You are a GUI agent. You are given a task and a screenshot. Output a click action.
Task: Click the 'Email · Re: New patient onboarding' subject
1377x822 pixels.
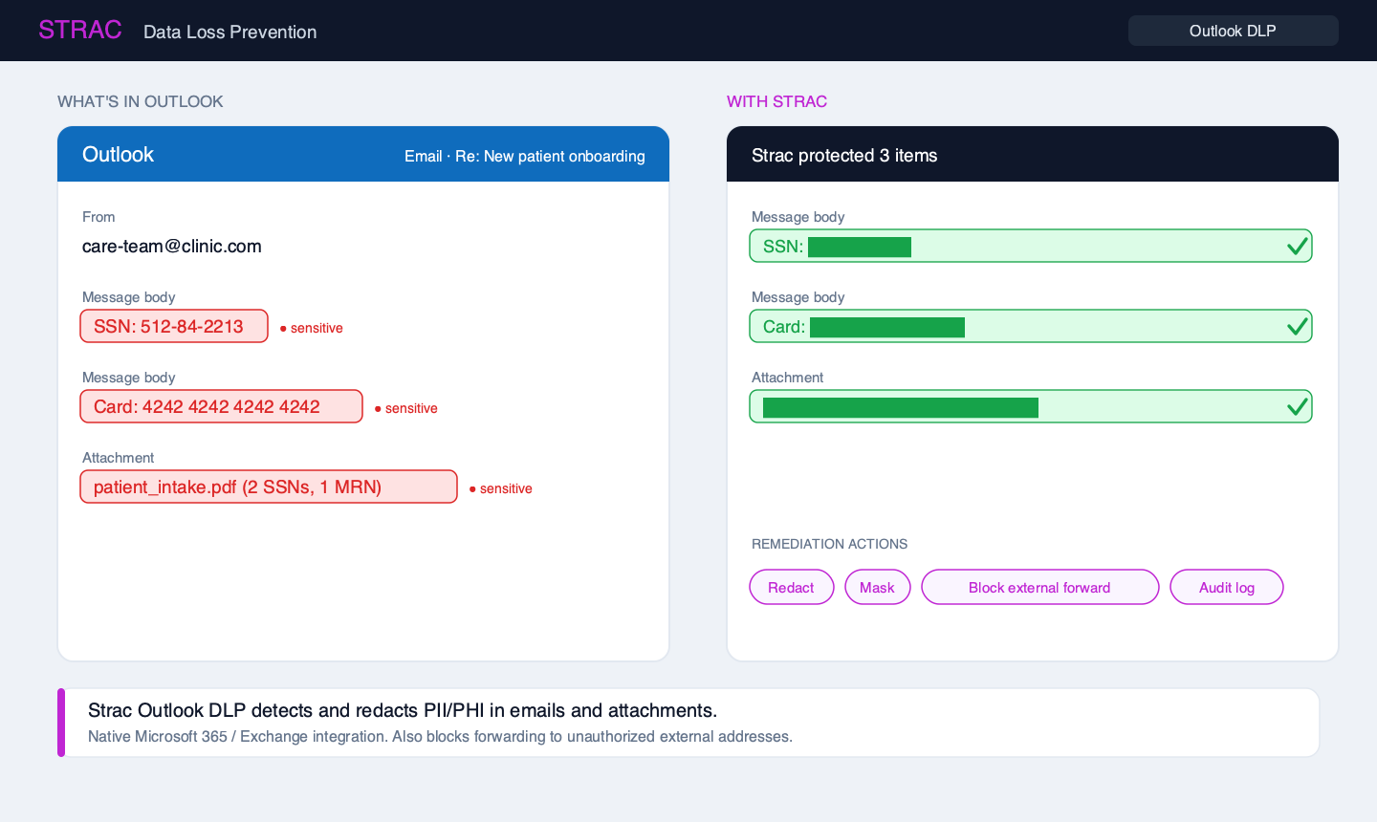click(525, 156)
